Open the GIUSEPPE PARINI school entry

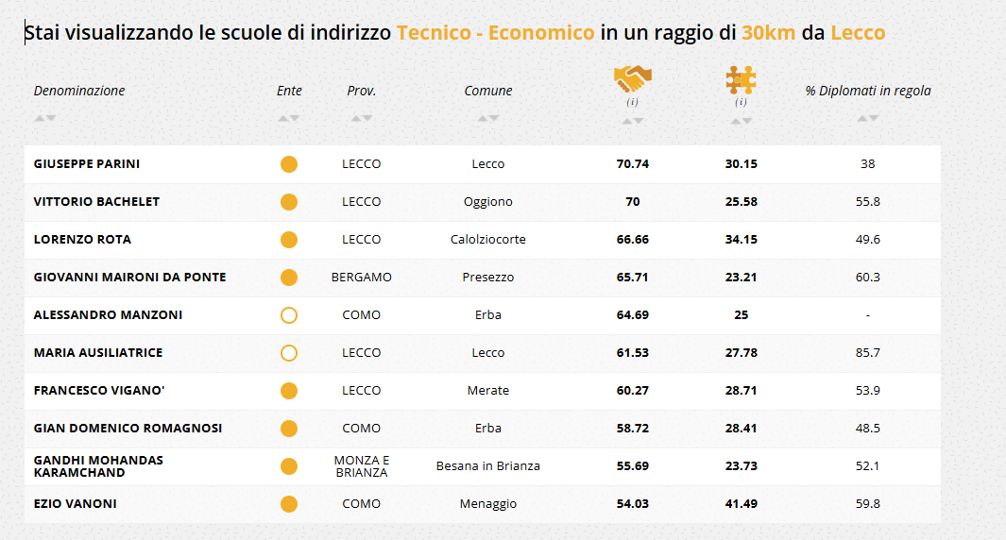tap(87, 164)
